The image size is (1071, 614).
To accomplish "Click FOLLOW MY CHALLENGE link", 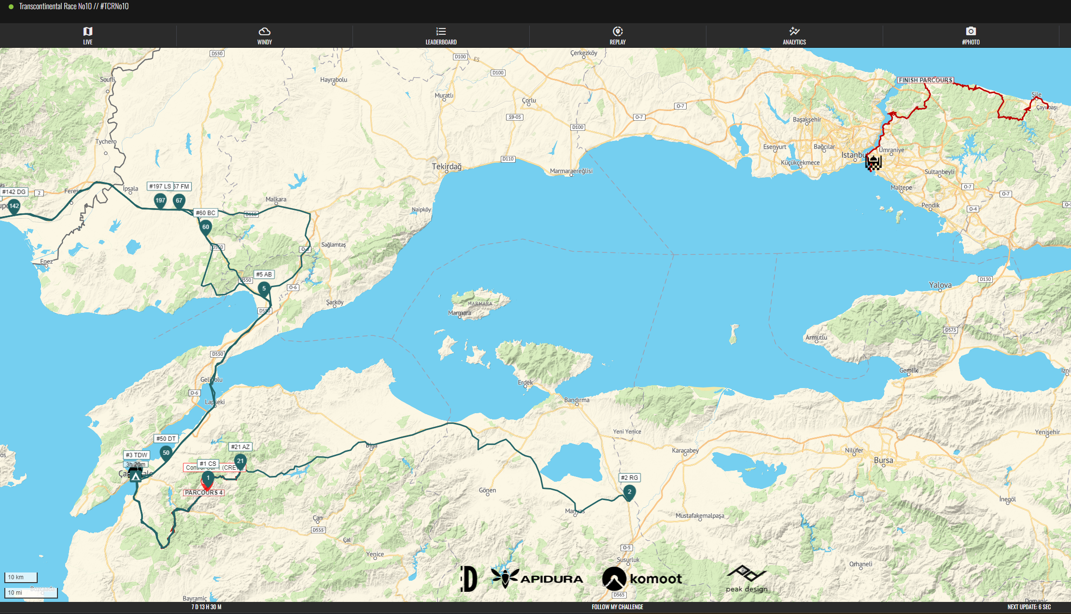I will coord(617,607).
